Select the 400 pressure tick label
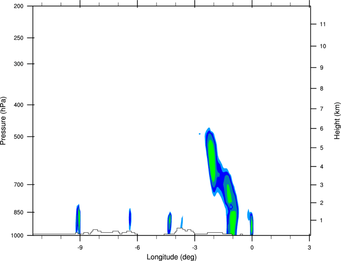This screenshot has width=341, height=261. click(18, 105)
